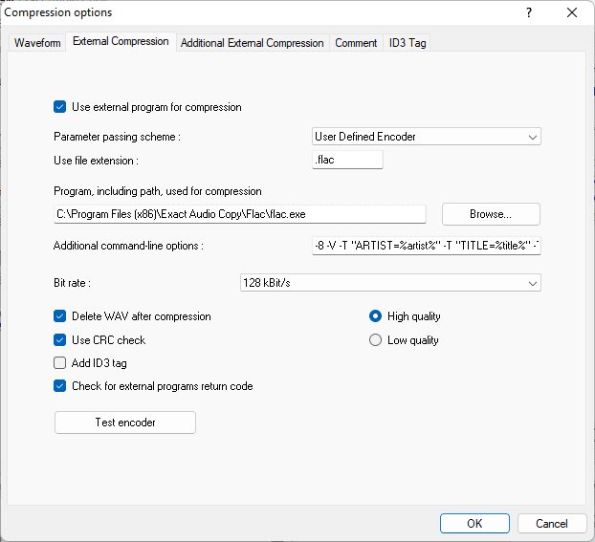This screenshot has width=595, height=542.
Task: Click the question mark help icon
Action: tap(529, 12)
